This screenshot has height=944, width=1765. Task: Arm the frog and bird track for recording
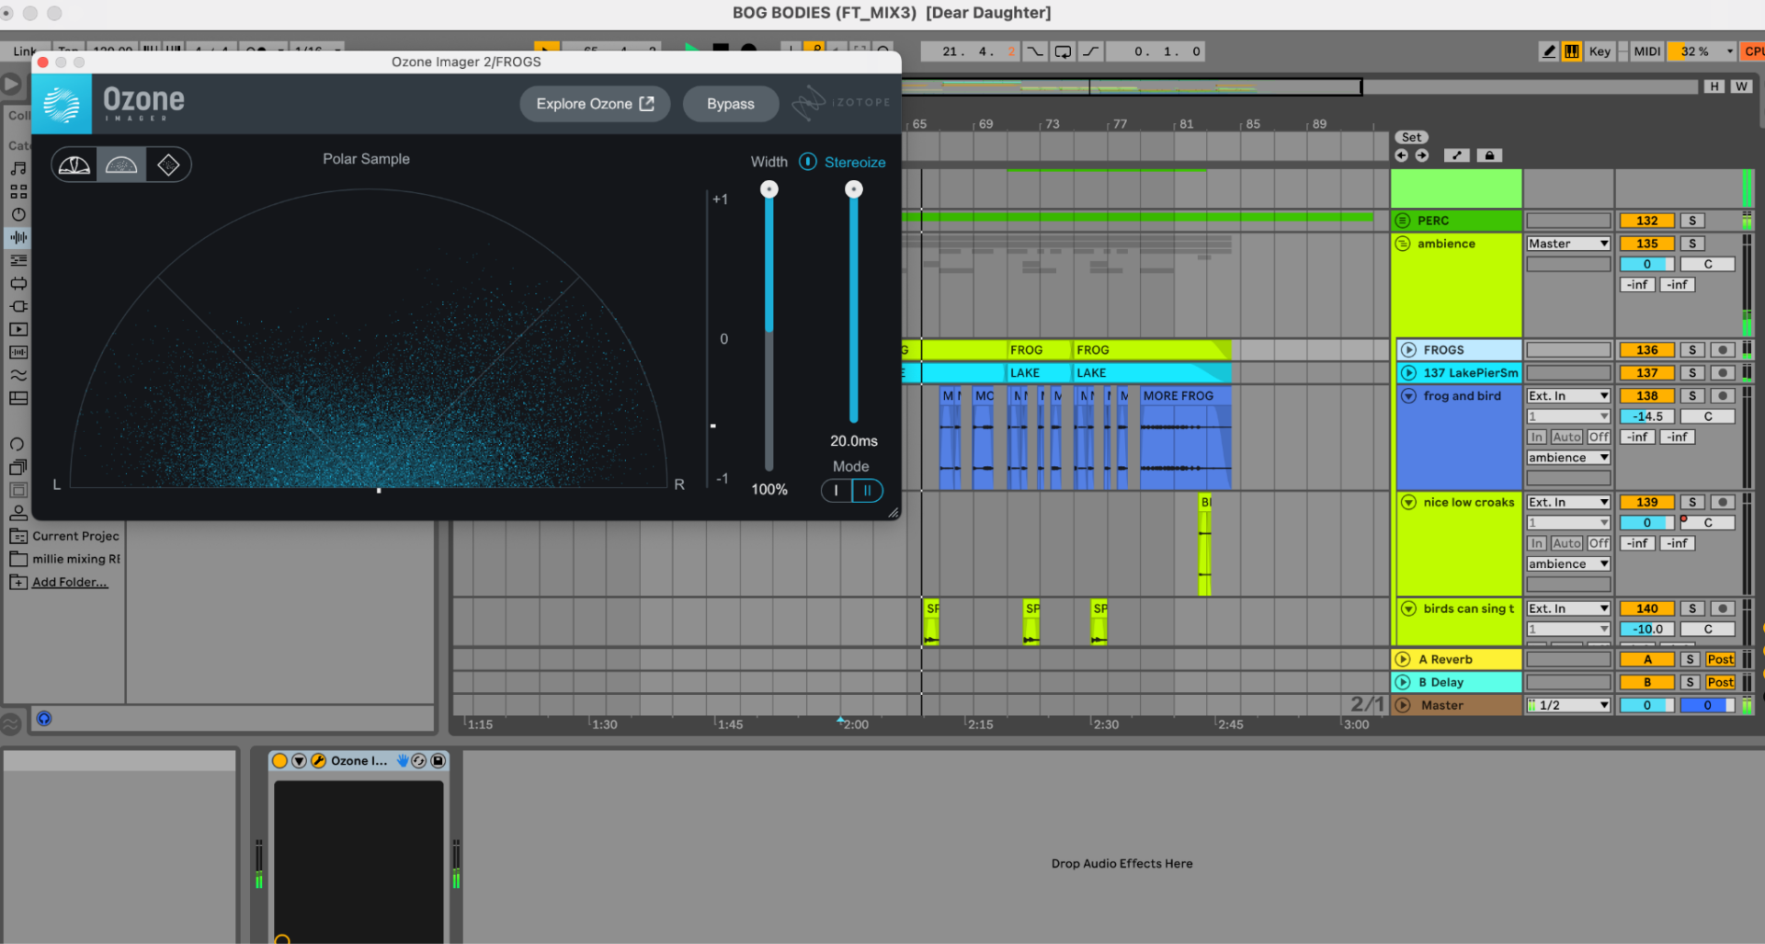1724,395
